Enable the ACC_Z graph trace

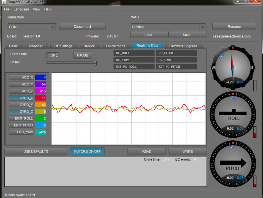pos(22,91)
